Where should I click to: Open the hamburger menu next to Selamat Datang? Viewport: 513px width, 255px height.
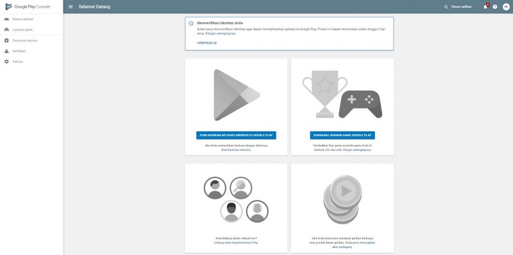(71, 7)
